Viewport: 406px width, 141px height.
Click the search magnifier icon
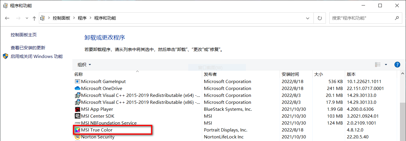[x=397, y=18]
